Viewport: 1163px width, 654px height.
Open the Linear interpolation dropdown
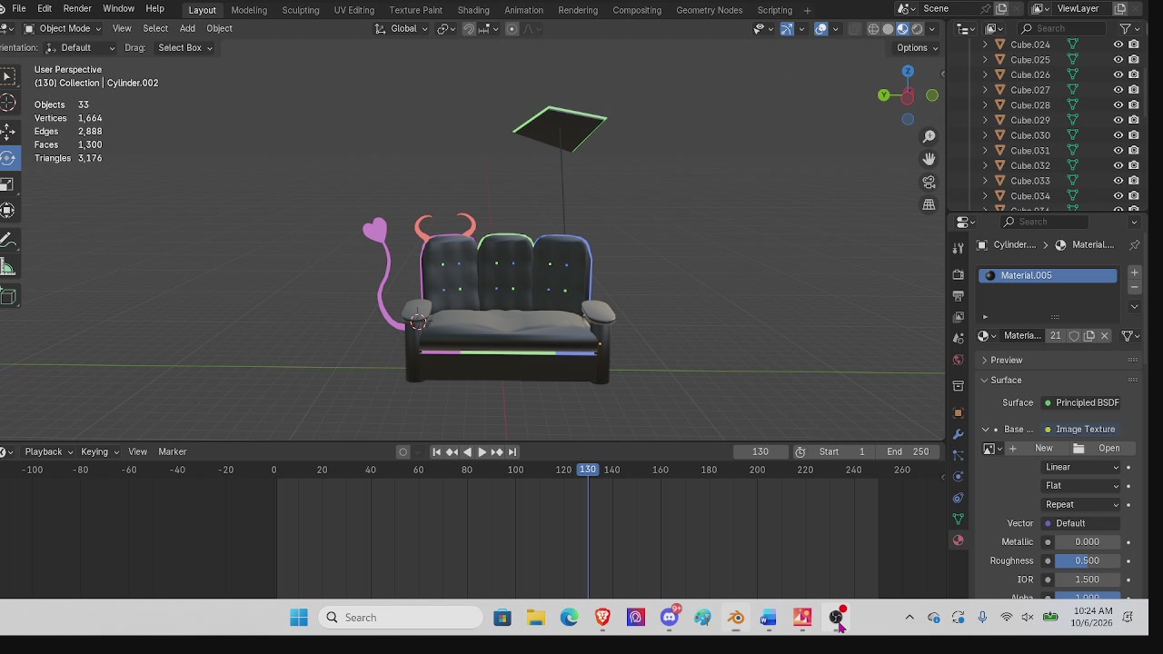1081,467
